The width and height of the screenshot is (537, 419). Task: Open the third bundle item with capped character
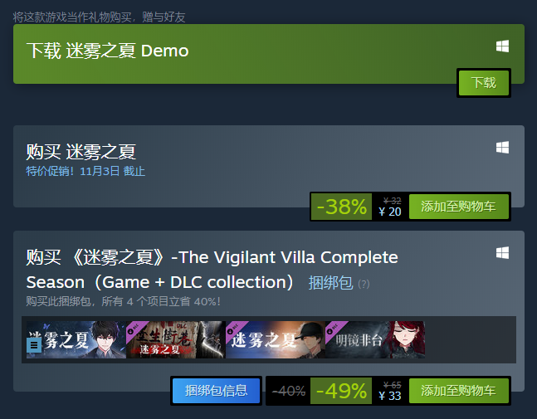coord(276,339)
